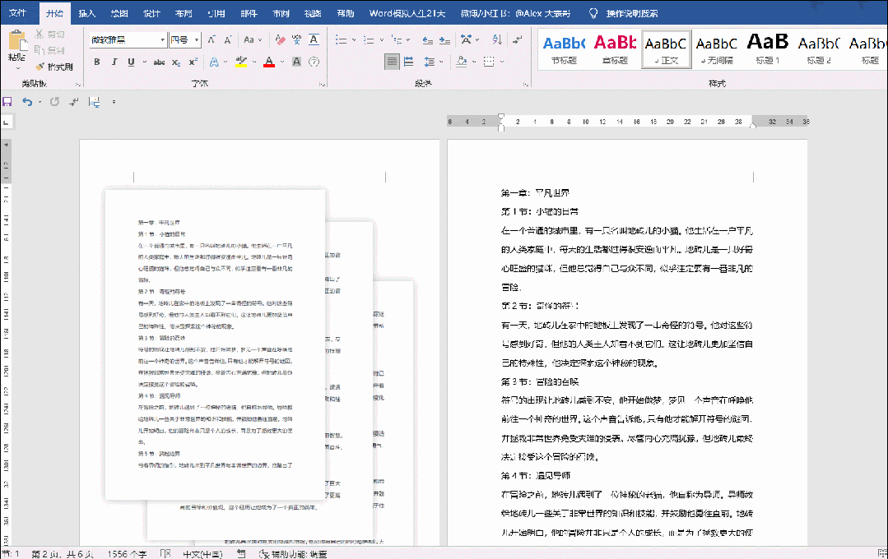Screen dimensions: 888x559
Task: Apply italic formatting
Action: click(114, 62)
